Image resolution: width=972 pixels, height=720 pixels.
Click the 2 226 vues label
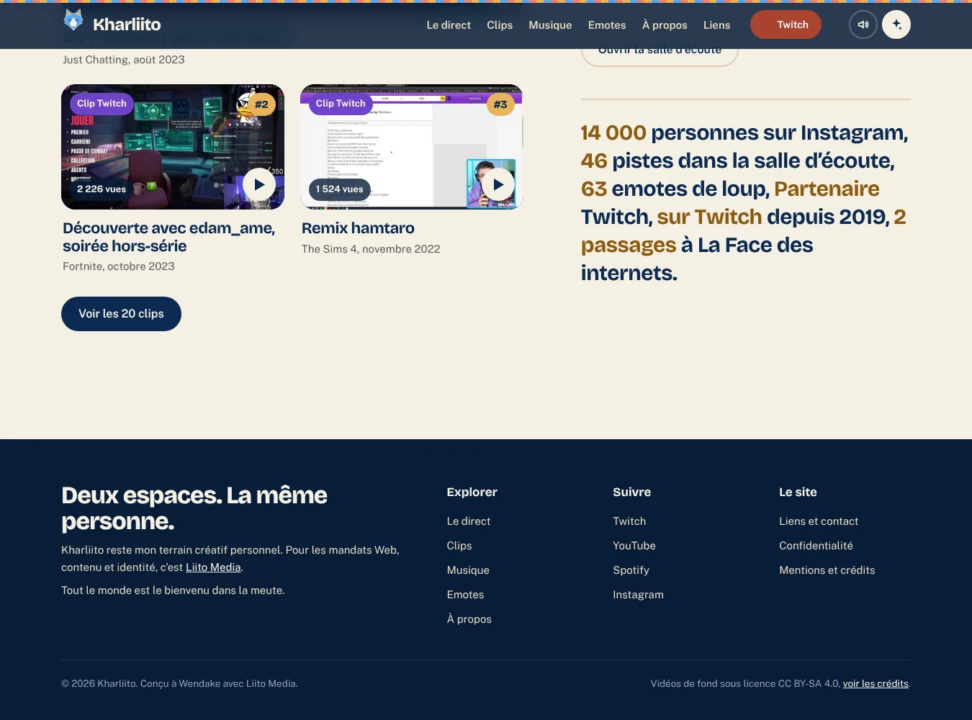102,189
